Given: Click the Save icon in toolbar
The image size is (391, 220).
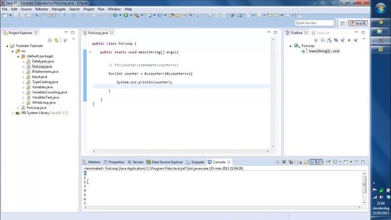Looking at the screenshot, I should tap(16, 15).
